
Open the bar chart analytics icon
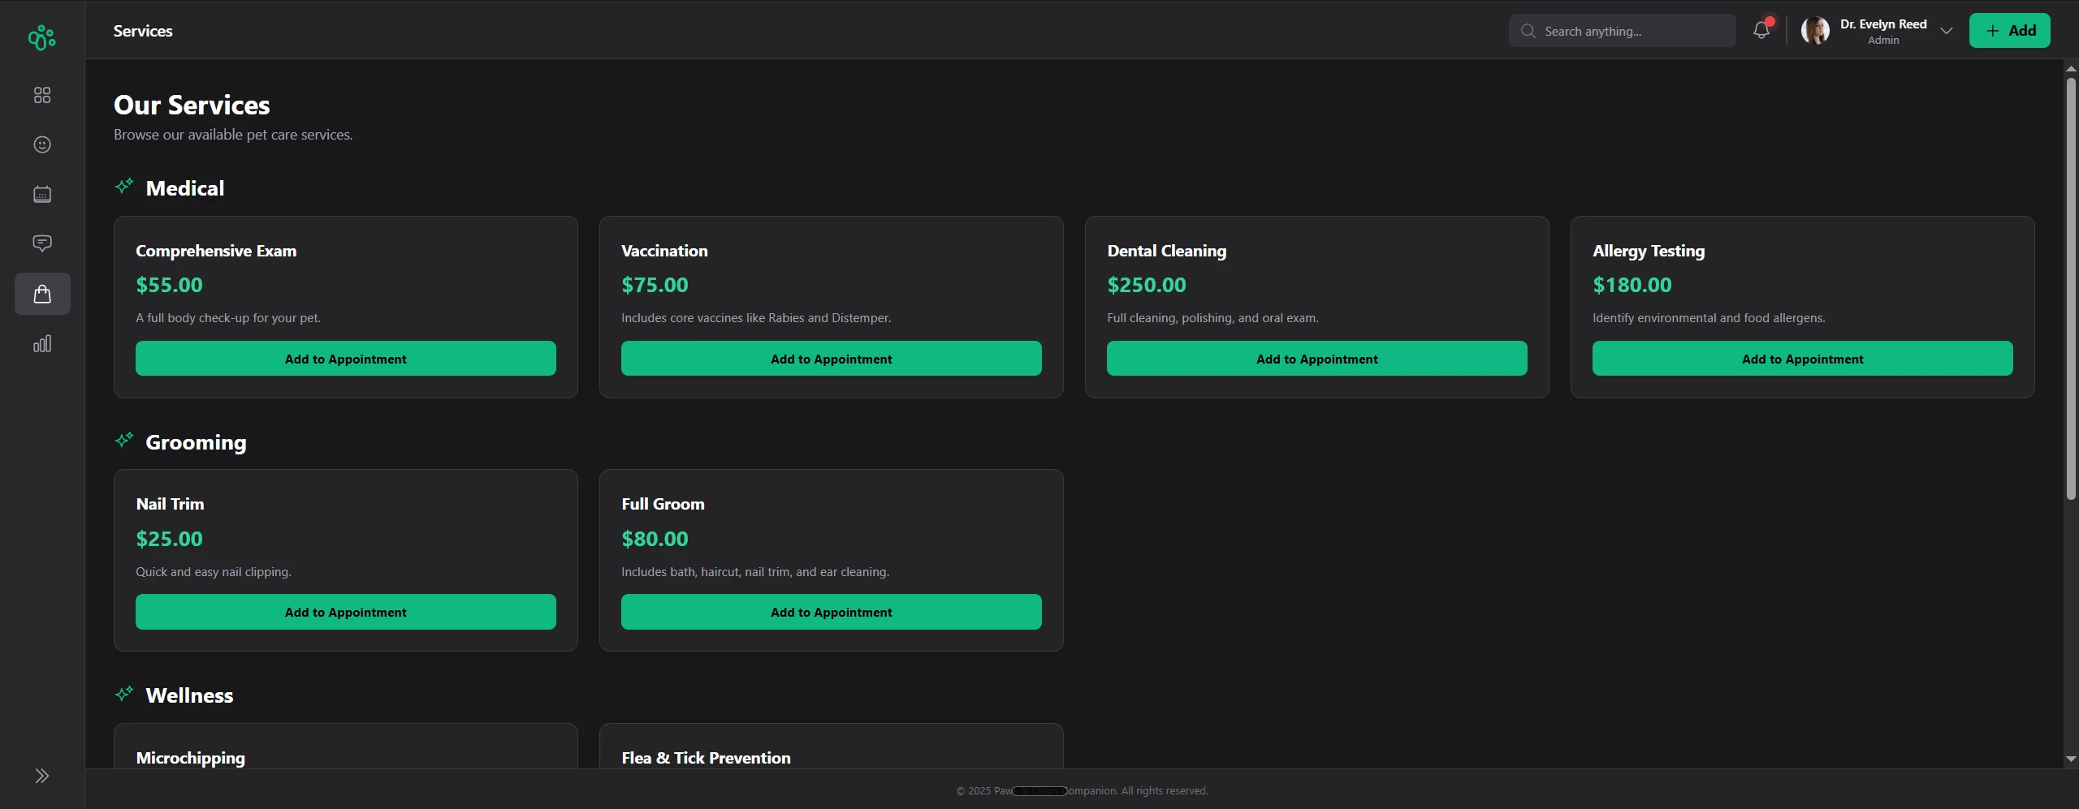(42, 344)
